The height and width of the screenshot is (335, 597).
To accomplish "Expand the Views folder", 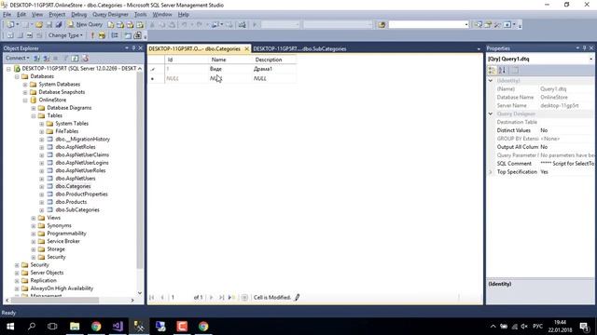I will 34,218.
